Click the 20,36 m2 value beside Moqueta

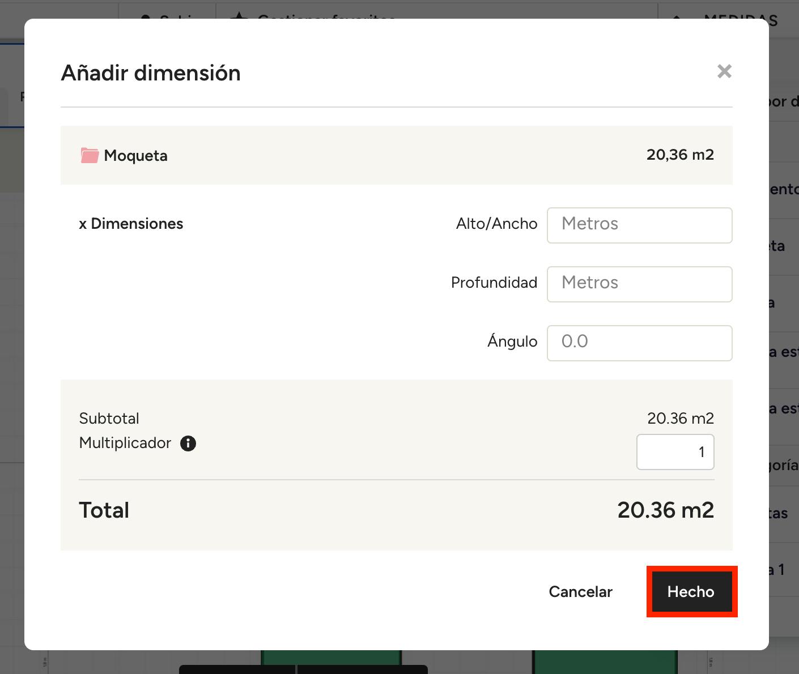click(680, 155)
